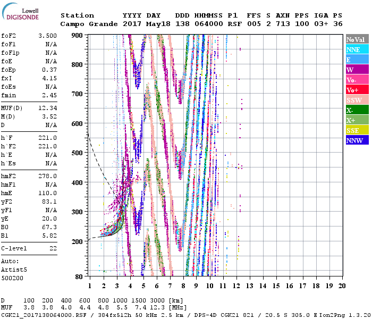Click the 500 km height axis label
The width and height of the screenshot is (372, 319).
[x=77, y=153]
